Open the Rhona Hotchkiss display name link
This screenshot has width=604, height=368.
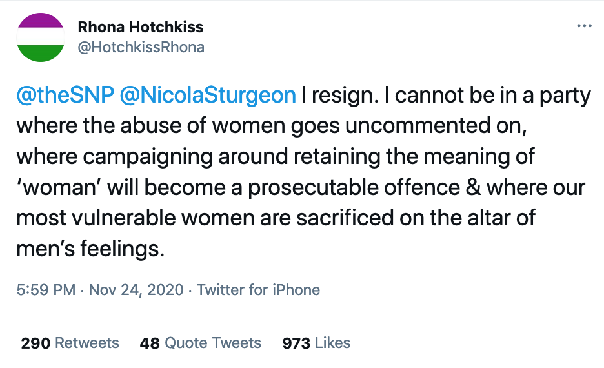click(140, 27)
